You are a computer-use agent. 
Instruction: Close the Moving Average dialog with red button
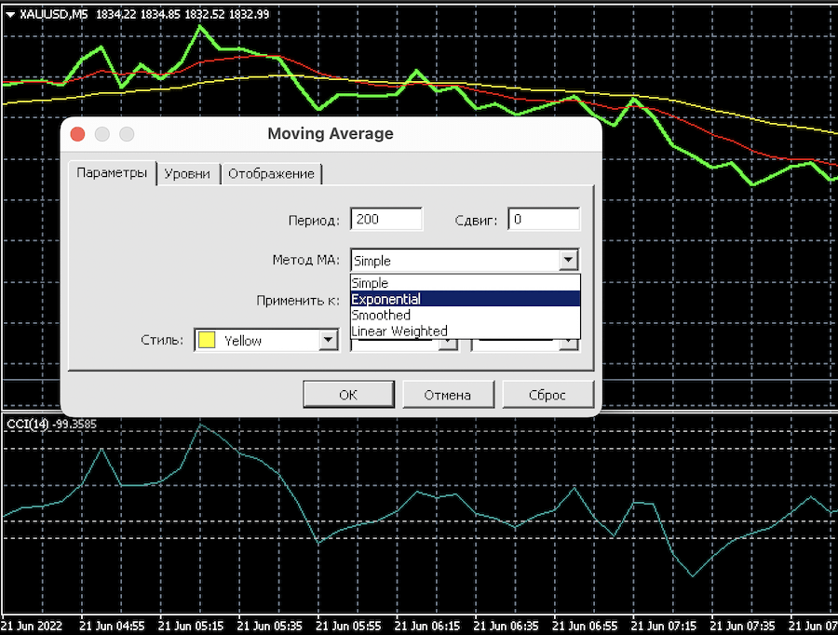pos(77,134)
